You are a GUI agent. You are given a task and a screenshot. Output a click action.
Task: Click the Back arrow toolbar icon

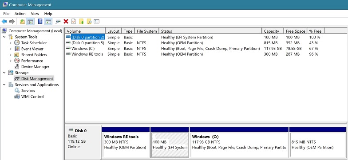click(4, 21)
